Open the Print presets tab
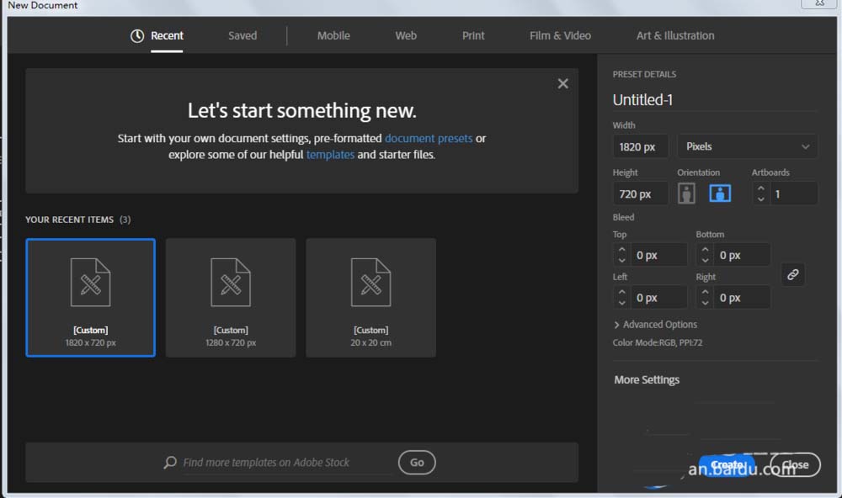 473,36
